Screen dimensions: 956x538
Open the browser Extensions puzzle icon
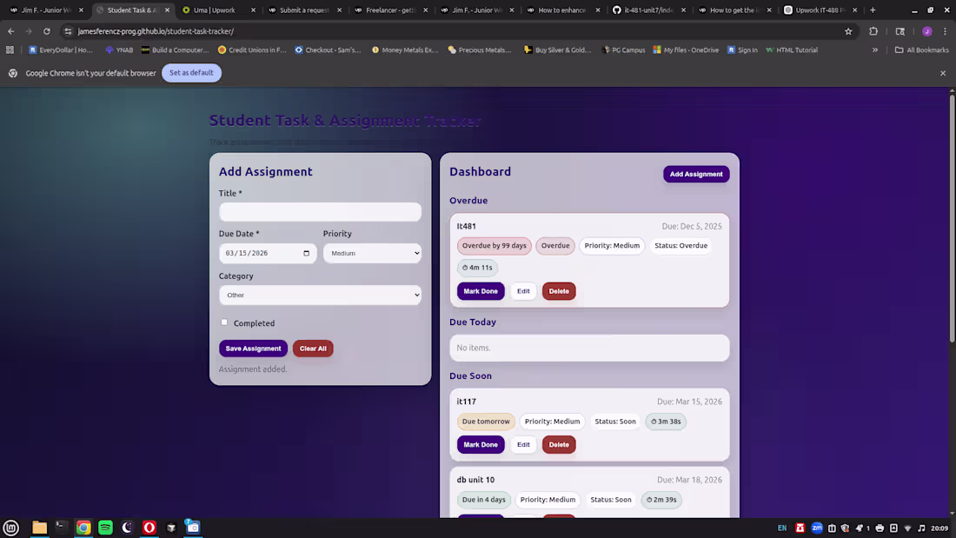pyautogui.click(x=873, y=30)
